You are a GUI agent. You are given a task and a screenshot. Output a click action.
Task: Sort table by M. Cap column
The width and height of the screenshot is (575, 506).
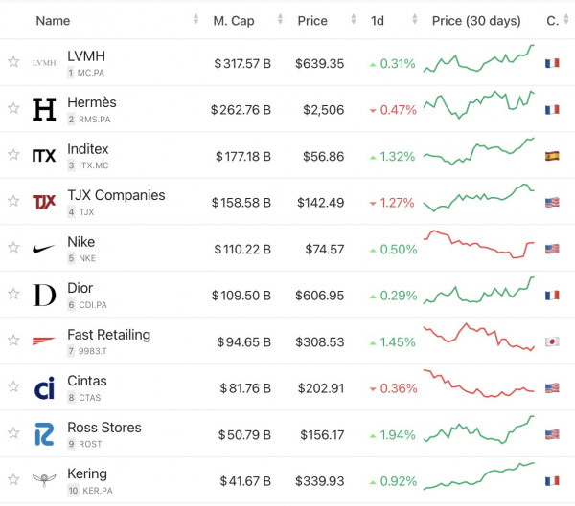(234, 20)
